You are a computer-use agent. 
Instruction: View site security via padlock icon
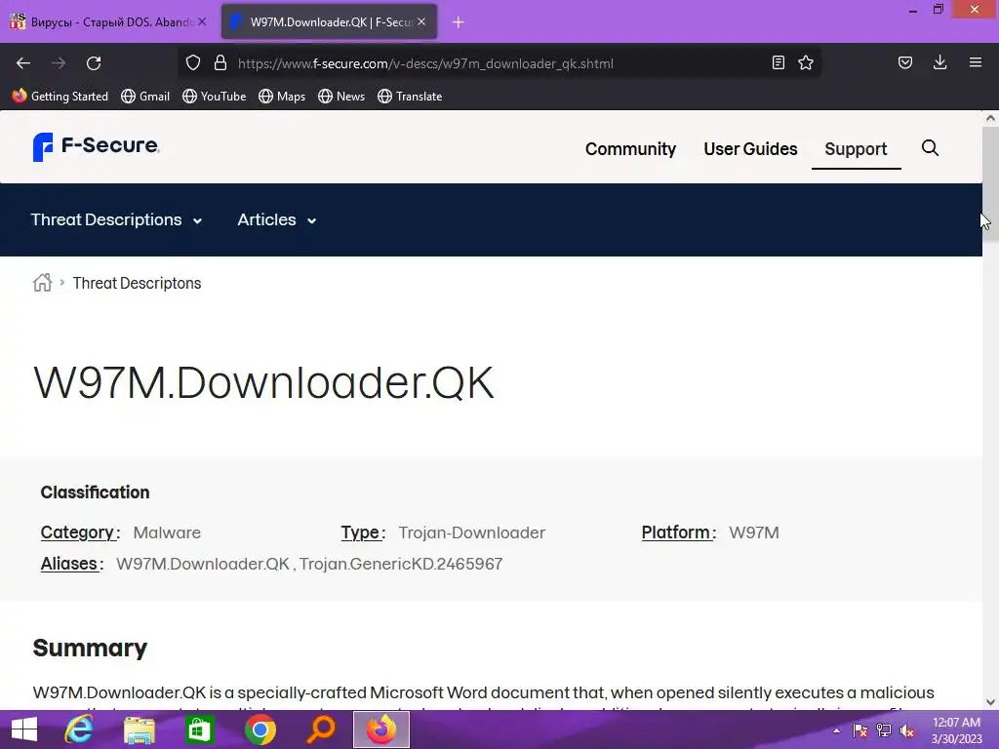point(220,63)
